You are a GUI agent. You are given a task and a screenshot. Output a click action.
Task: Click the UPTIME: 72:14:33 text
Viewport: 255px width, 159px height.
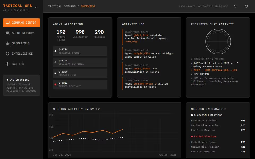pyautogui.click(x=18, y=85)
